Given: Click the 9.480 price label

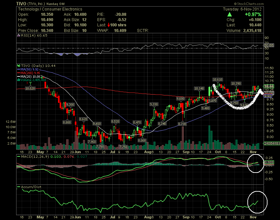Looking at the screenshot, I should [206, 108].
